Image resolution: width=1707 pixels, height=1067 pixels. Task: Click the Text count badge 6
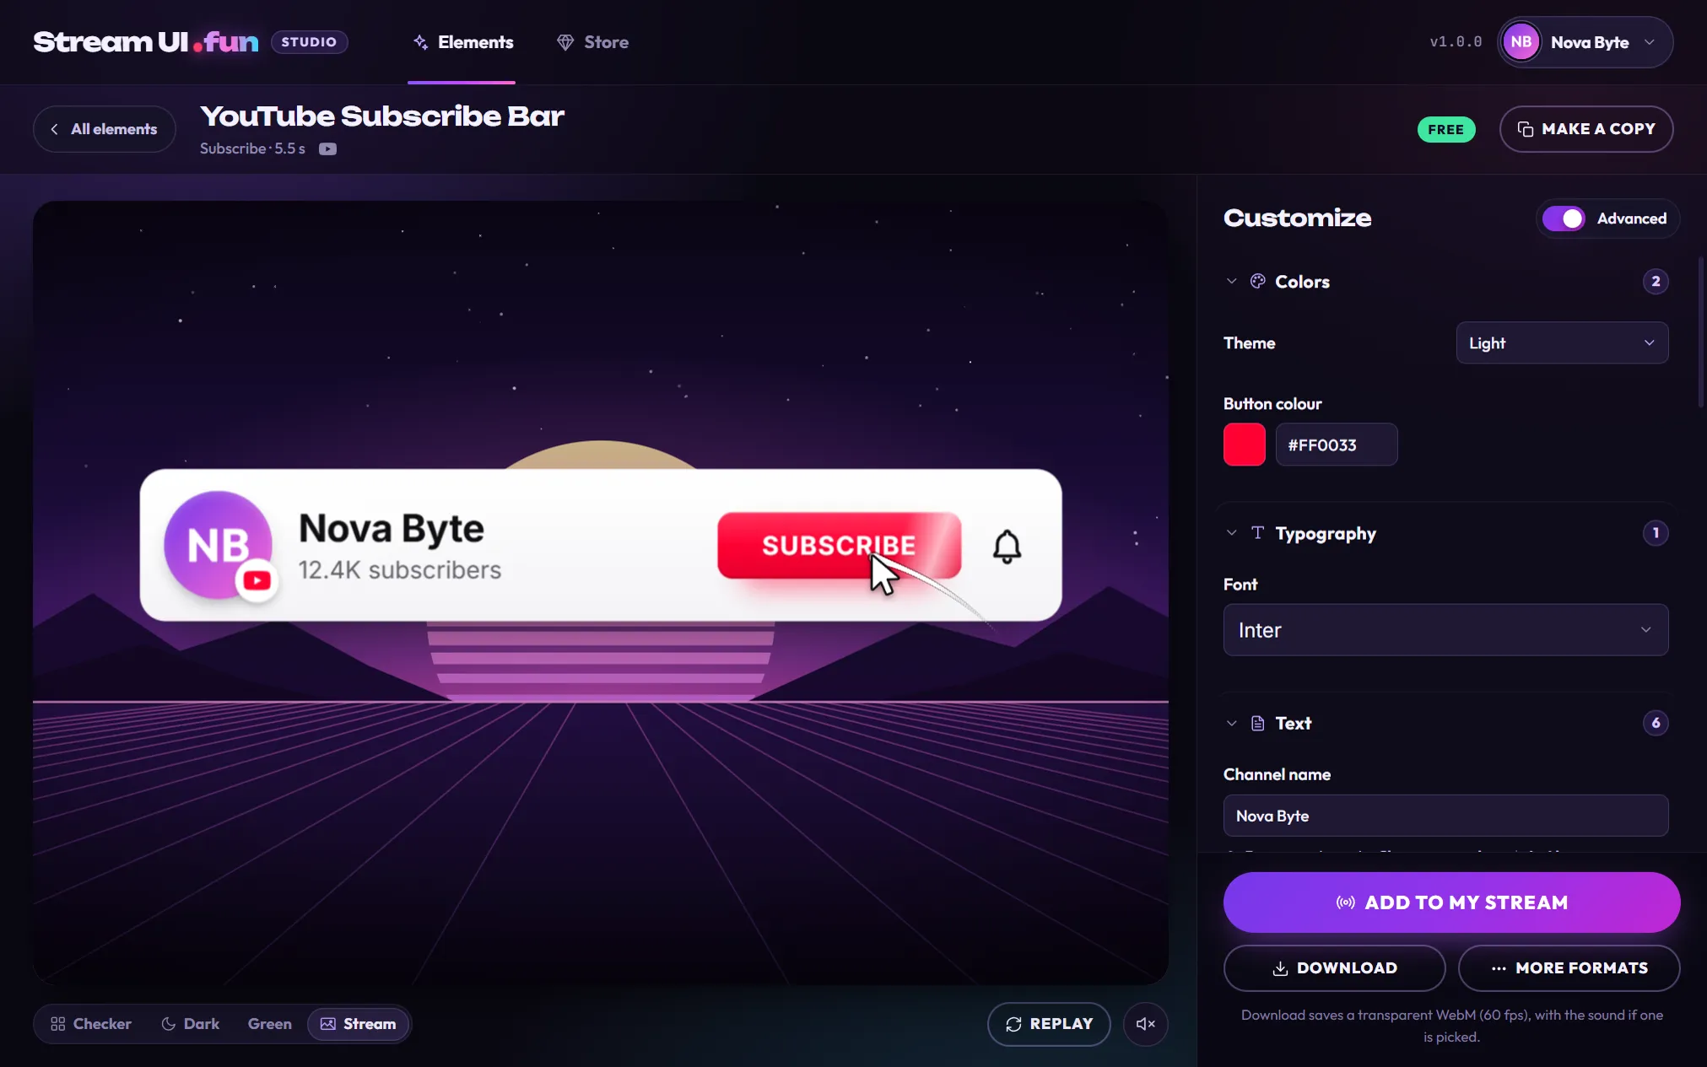click(1656, 723)
